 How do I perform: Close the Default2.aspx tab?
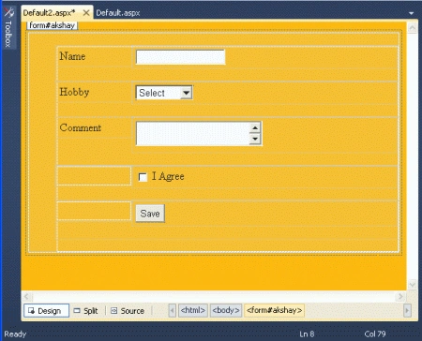coord(86,13)
